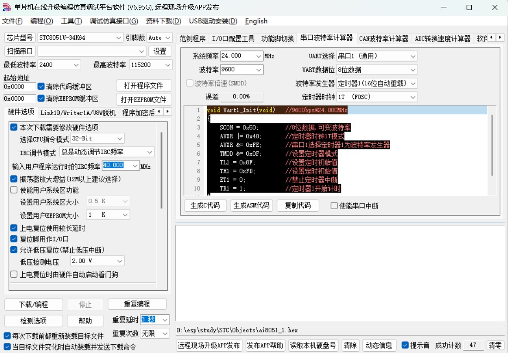Open 重复次数 无限 dropdown
Viewport: 508px width, 353px height.
point(155,333)
